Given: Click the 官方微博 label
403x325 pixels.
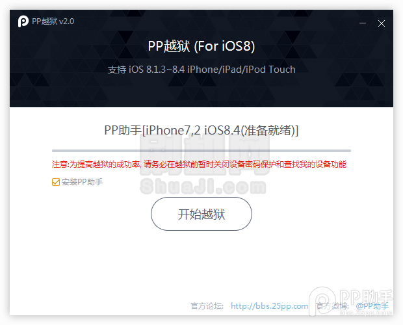Looking at the screenshot, I should point(332,306).
